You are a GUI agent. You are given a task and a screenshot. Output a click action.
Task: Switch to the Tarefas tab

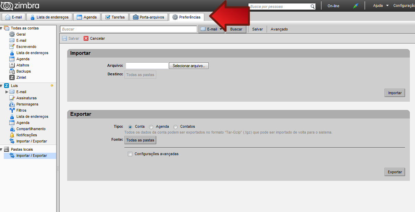click(115, 17)
